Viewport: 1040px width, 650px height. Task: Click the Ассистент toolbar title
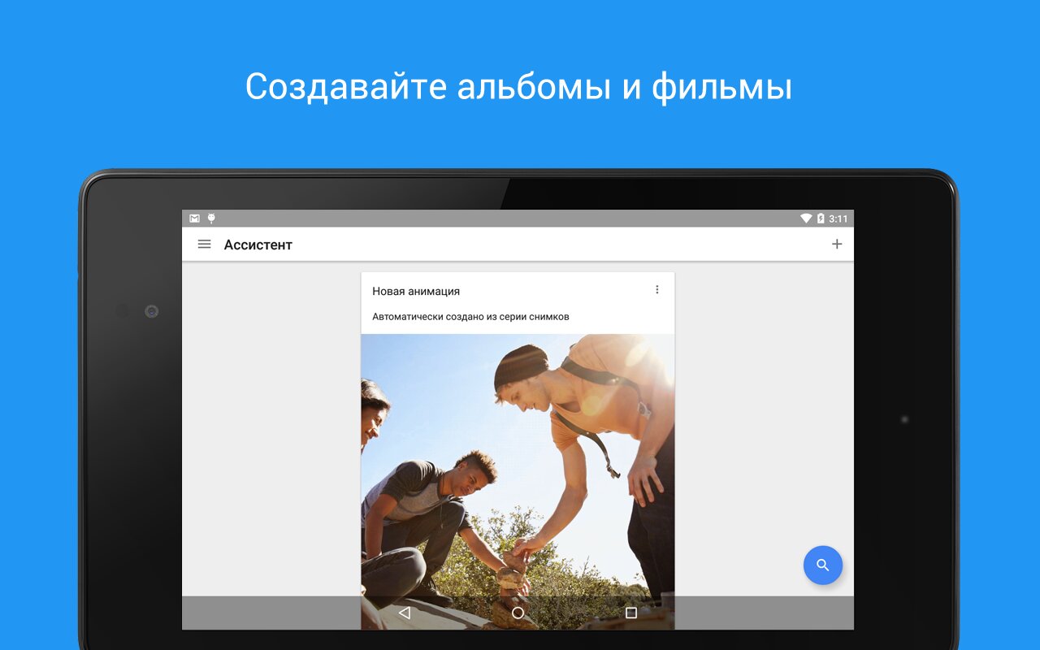pos(258,245)
